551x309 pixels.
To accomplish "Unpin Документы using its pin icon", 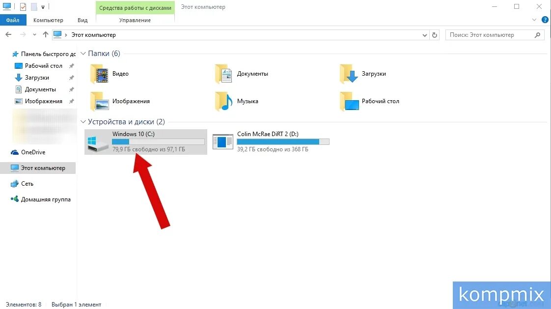I will coord(71,89).
